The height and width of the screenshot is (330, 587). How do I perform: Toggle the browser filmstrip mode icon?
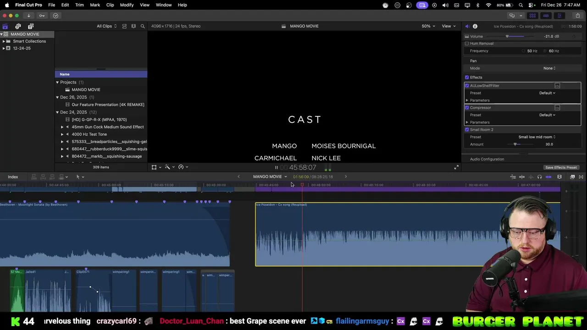[133, 26]
